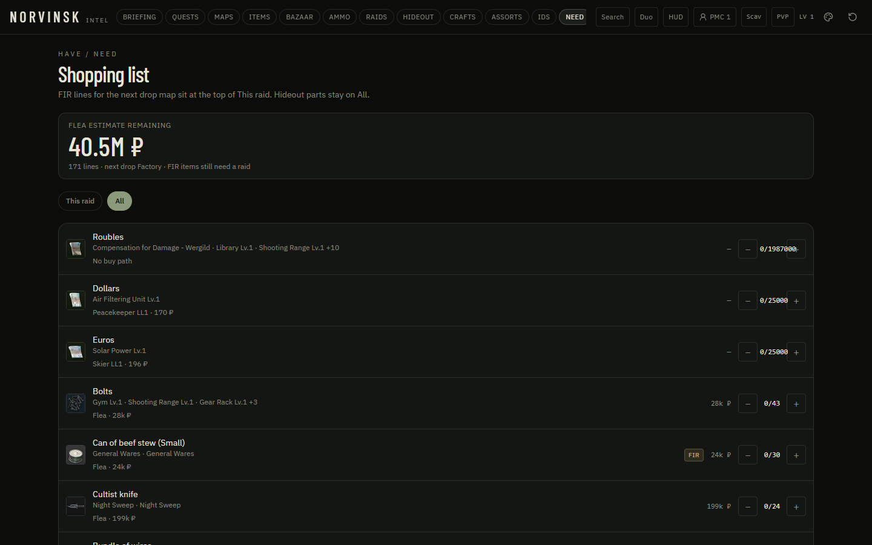The image size is (872, 545).
Task: Open the Roubles item thumbnail
Action: pos(76,249)
